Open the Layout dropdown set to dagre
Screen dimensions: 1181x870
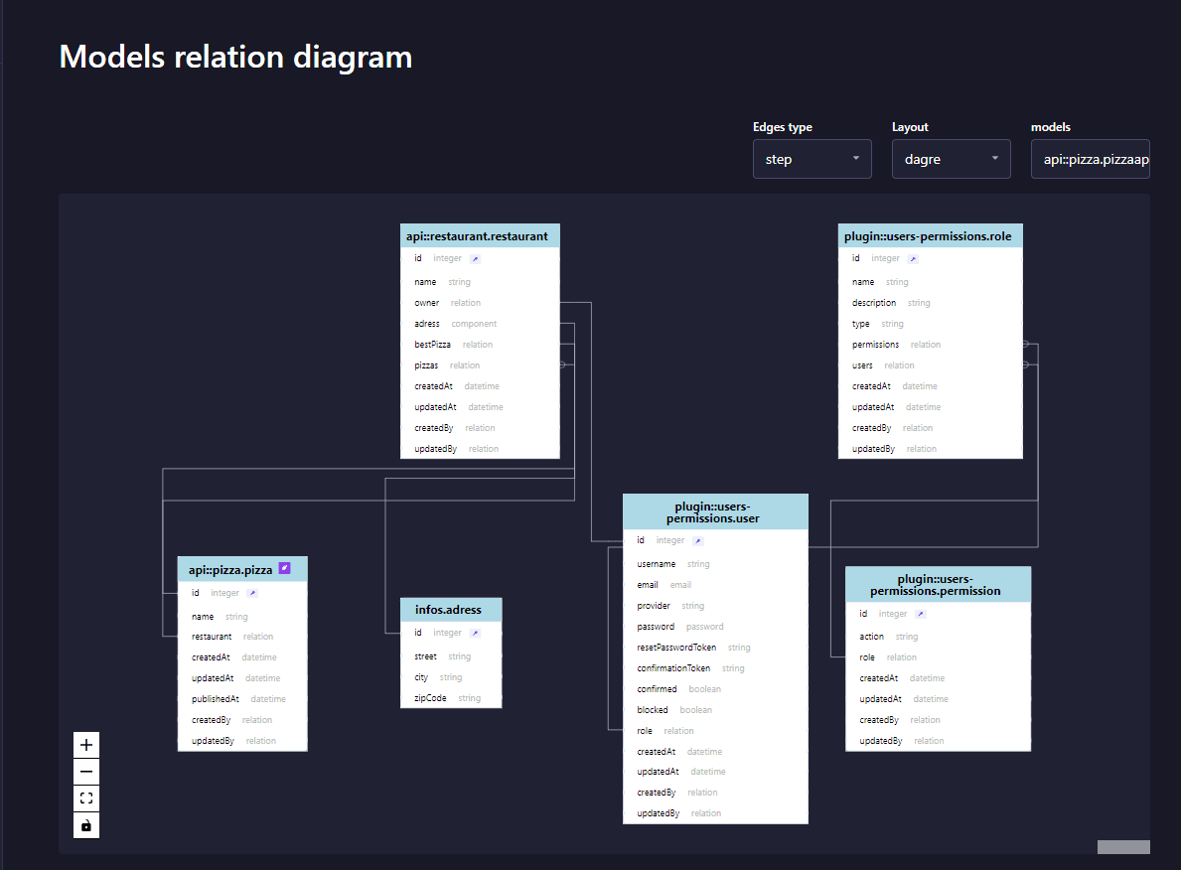(951, 159)
